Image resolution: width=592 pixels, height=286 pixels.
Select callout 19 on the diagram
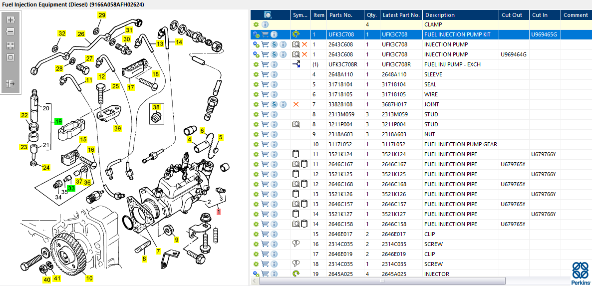(58, 121)
